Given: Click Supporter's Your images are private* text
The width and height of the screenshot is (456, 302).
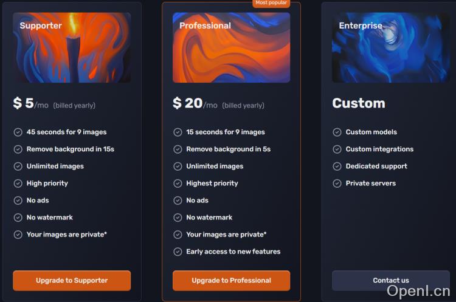Looking at the screenshot, I should click(66, 235).
